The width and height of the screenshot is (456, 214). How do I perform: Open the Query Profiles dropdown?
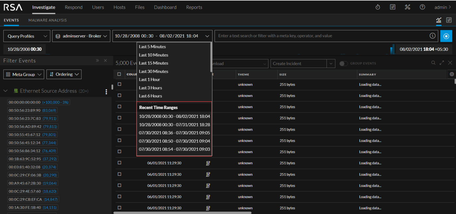point(27,36)
